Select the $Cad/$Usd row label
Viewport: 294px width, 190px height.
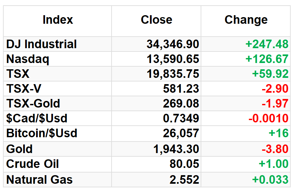click(x=37, y=118)
